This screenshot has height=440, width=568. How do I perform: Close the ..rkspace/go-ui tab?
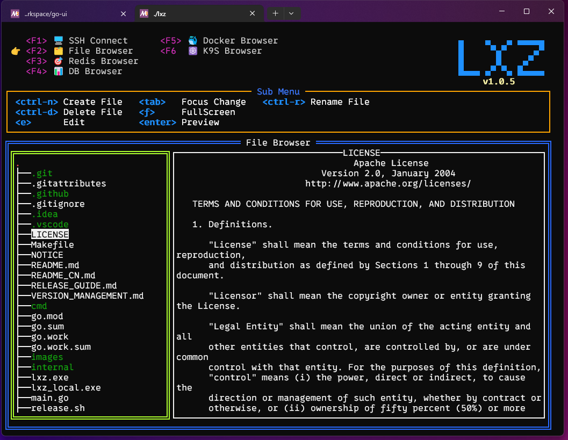(x=124, y=14)
